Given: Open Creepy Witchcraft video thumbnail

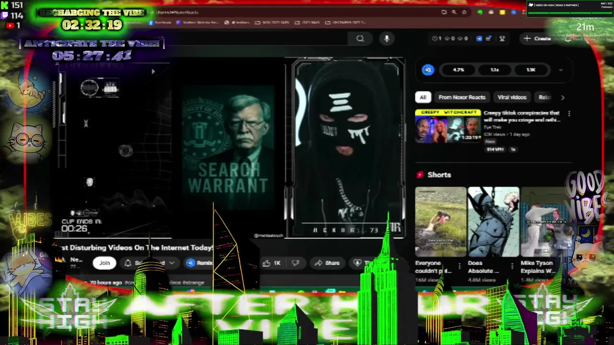Looking at the screenshot, I should click(448, 126).
